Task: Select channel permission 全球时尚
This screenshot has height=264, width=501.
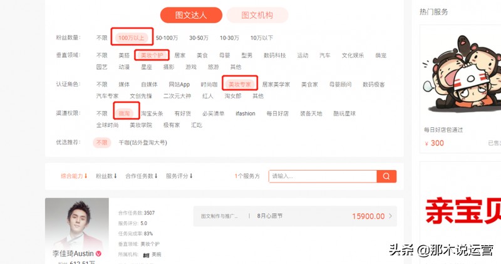Action: point(107,125)
